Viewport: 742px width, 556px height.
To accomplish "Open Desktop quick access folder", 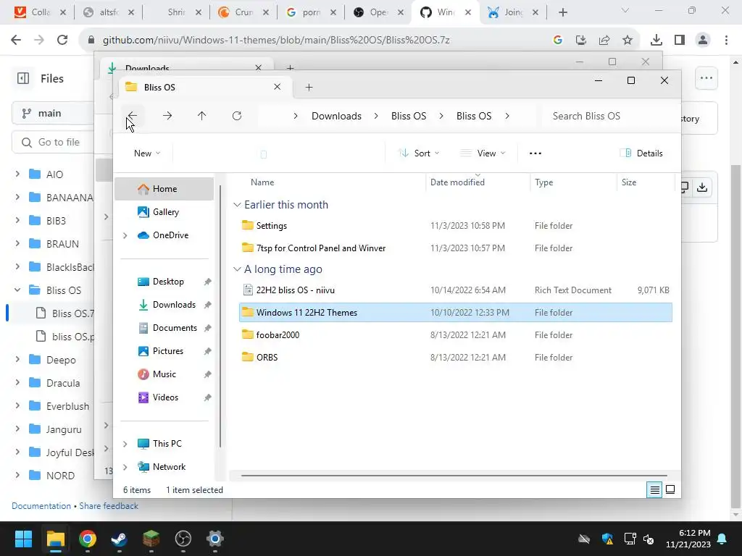I will coord(168,282).
